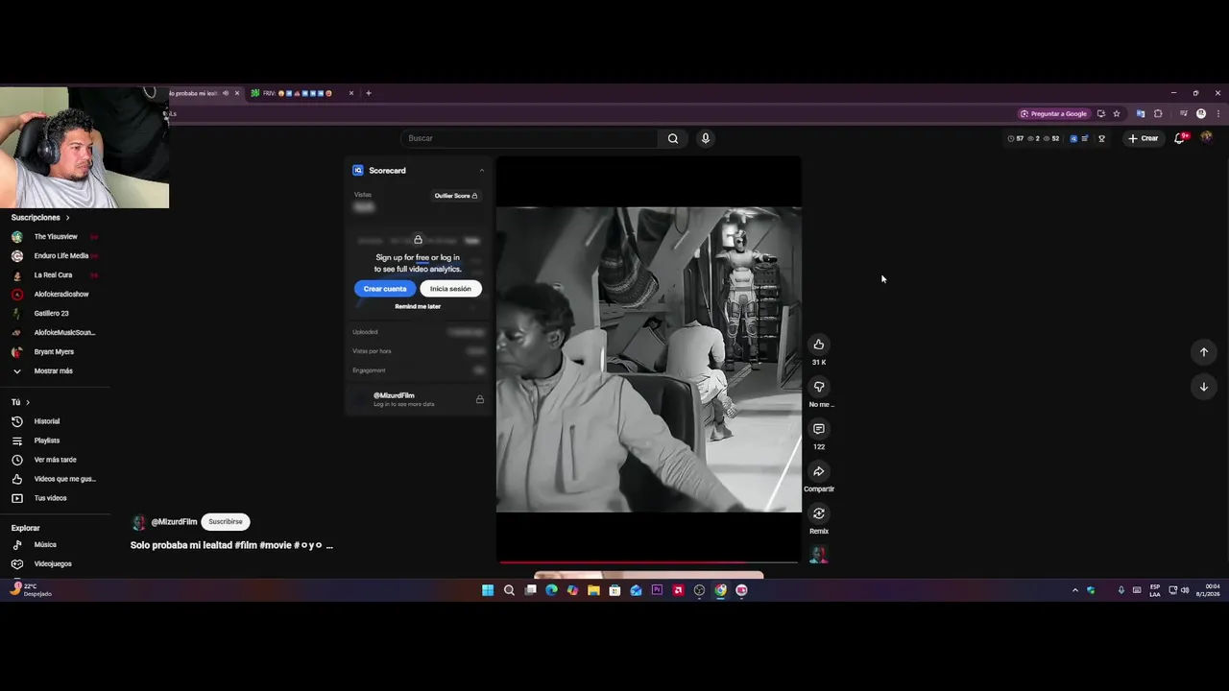Open the comments showing 122
Image resolution: width=1229 pixels, height=691 pixels.
[819, 429]
